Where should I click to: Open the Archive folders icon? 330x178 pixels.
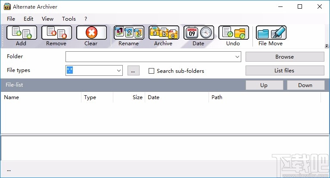click(164, 33)
